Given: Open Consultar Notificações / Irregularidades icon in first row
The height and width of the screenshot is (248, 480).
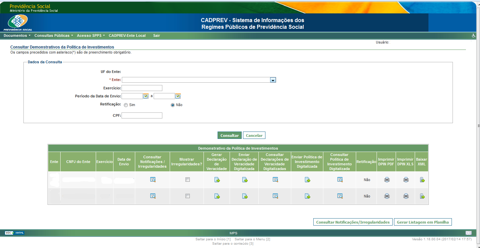Looking at the screenshot, I should tap(153, 180).
